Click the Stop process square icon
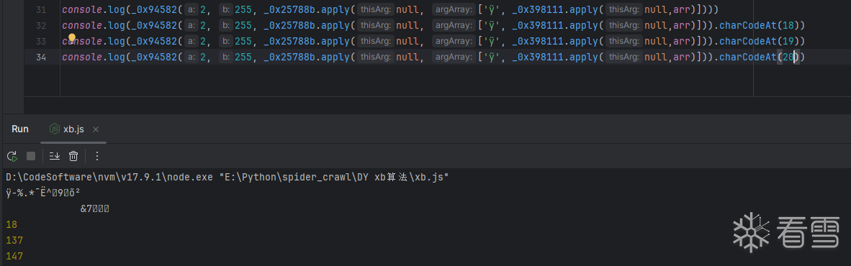The image size is (851, 266). pos(31,156)
